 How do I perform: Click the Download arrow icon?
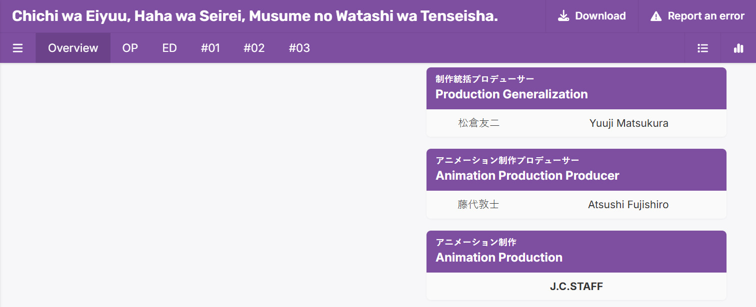(x=563, y=16)
